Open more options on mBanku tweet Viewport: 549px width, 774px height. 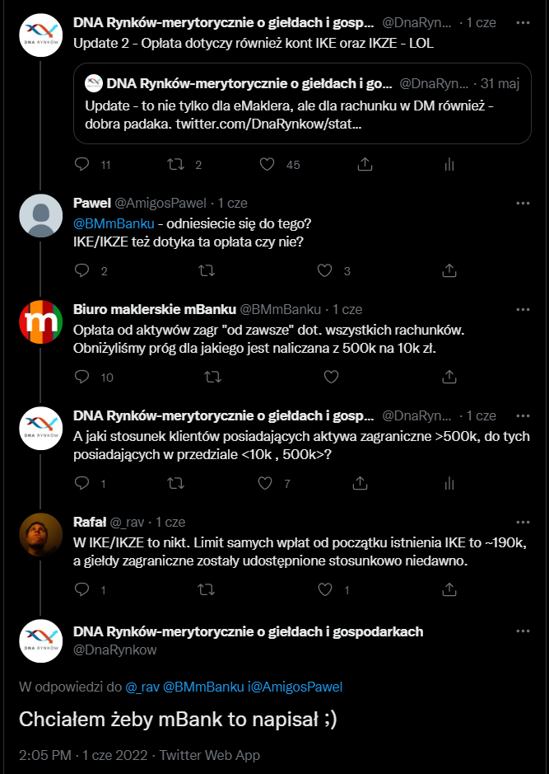pyautogui.click(x=523, y=309)
